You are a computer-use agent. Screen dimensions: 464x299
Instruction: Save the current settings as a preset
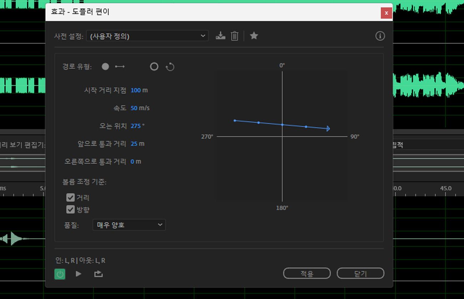point(220,36)
